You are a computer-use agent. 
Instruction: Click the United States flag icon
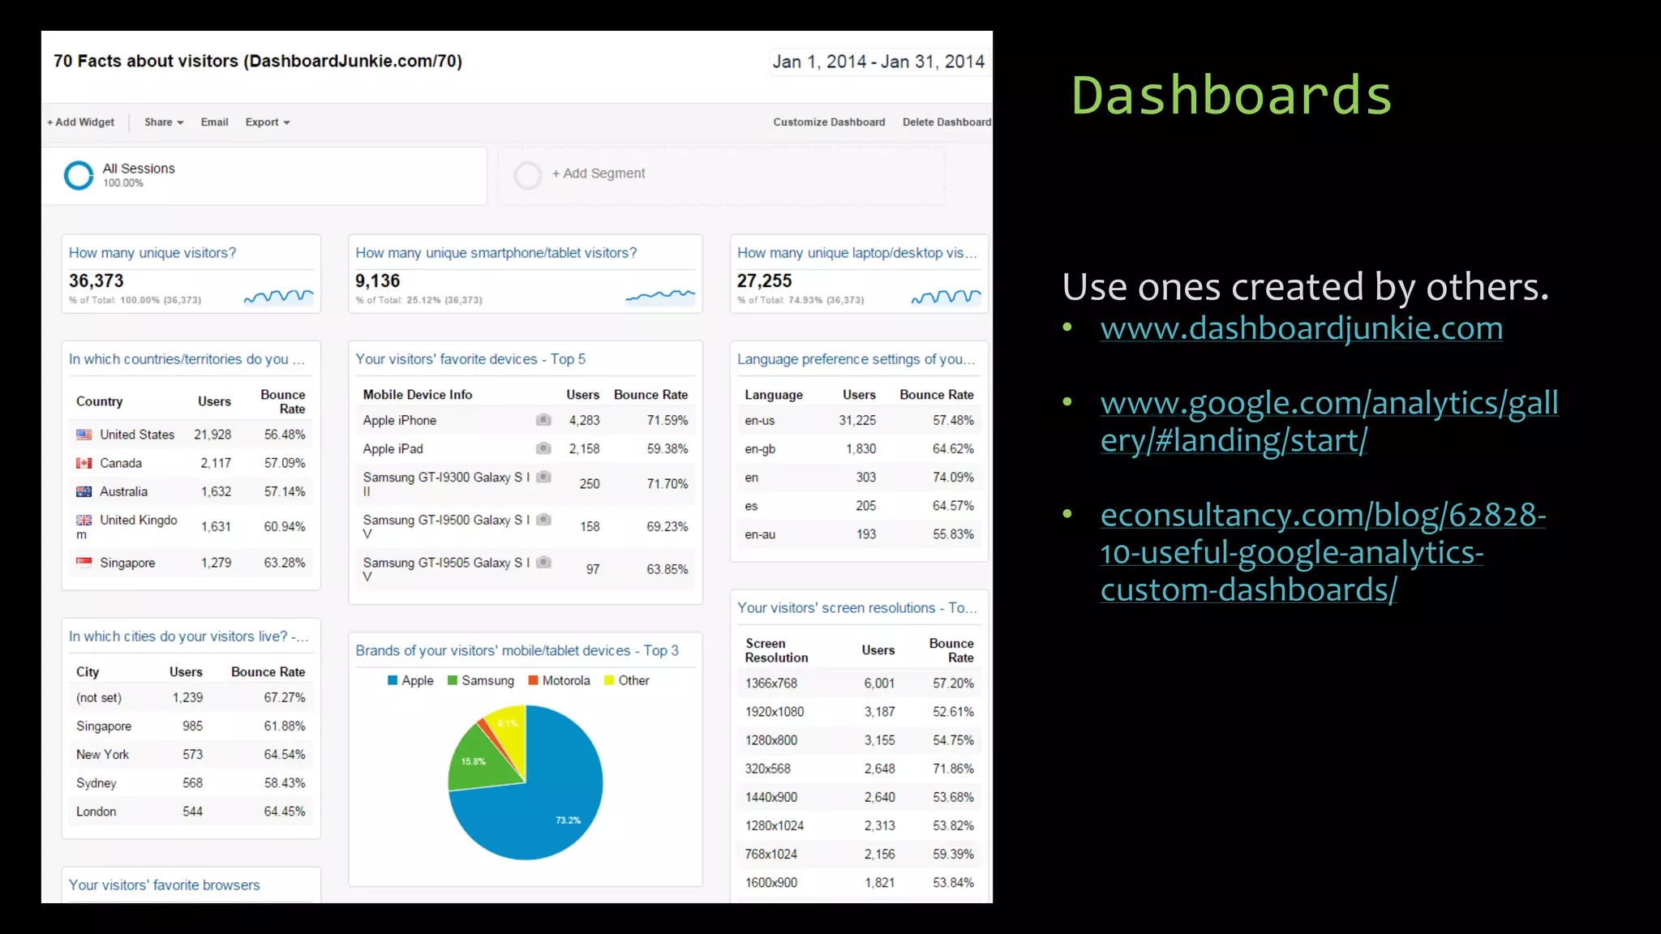[x=84, y=435]
